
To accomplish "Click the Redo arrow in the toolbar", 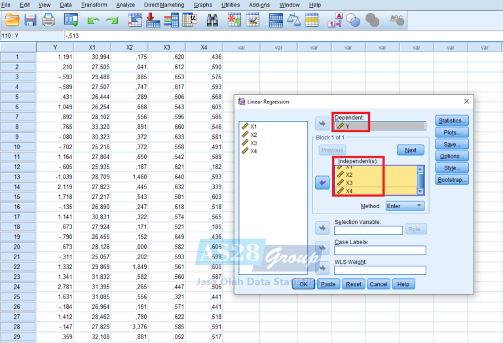I will pyautogui.click(x=112, y=21).
